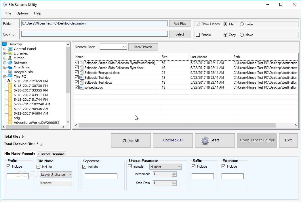Click the folder tree vertical scrollbar thumb
Screen dimensions: 301x202
(68, 70)
